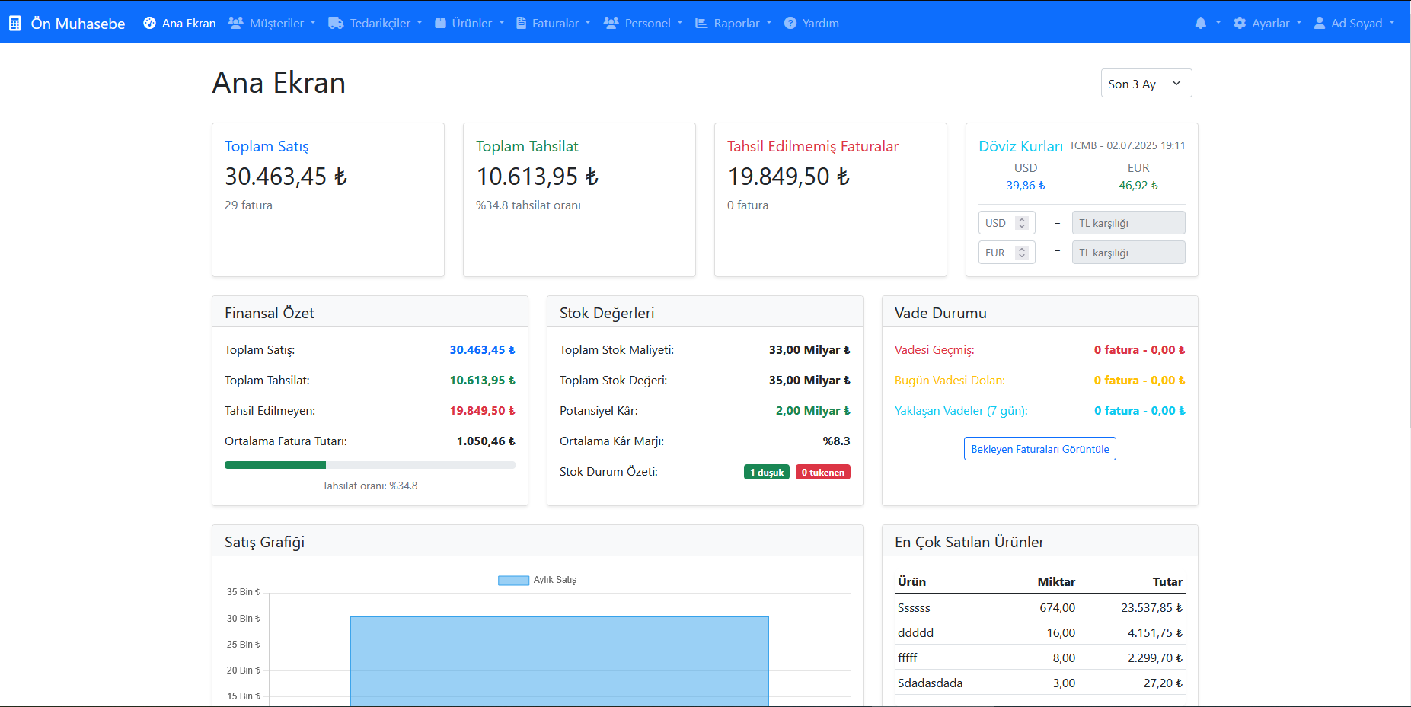Viewport: 1411px width, 707px height.
Task: Click the fffff product row
Action: tap(1039, 658)
